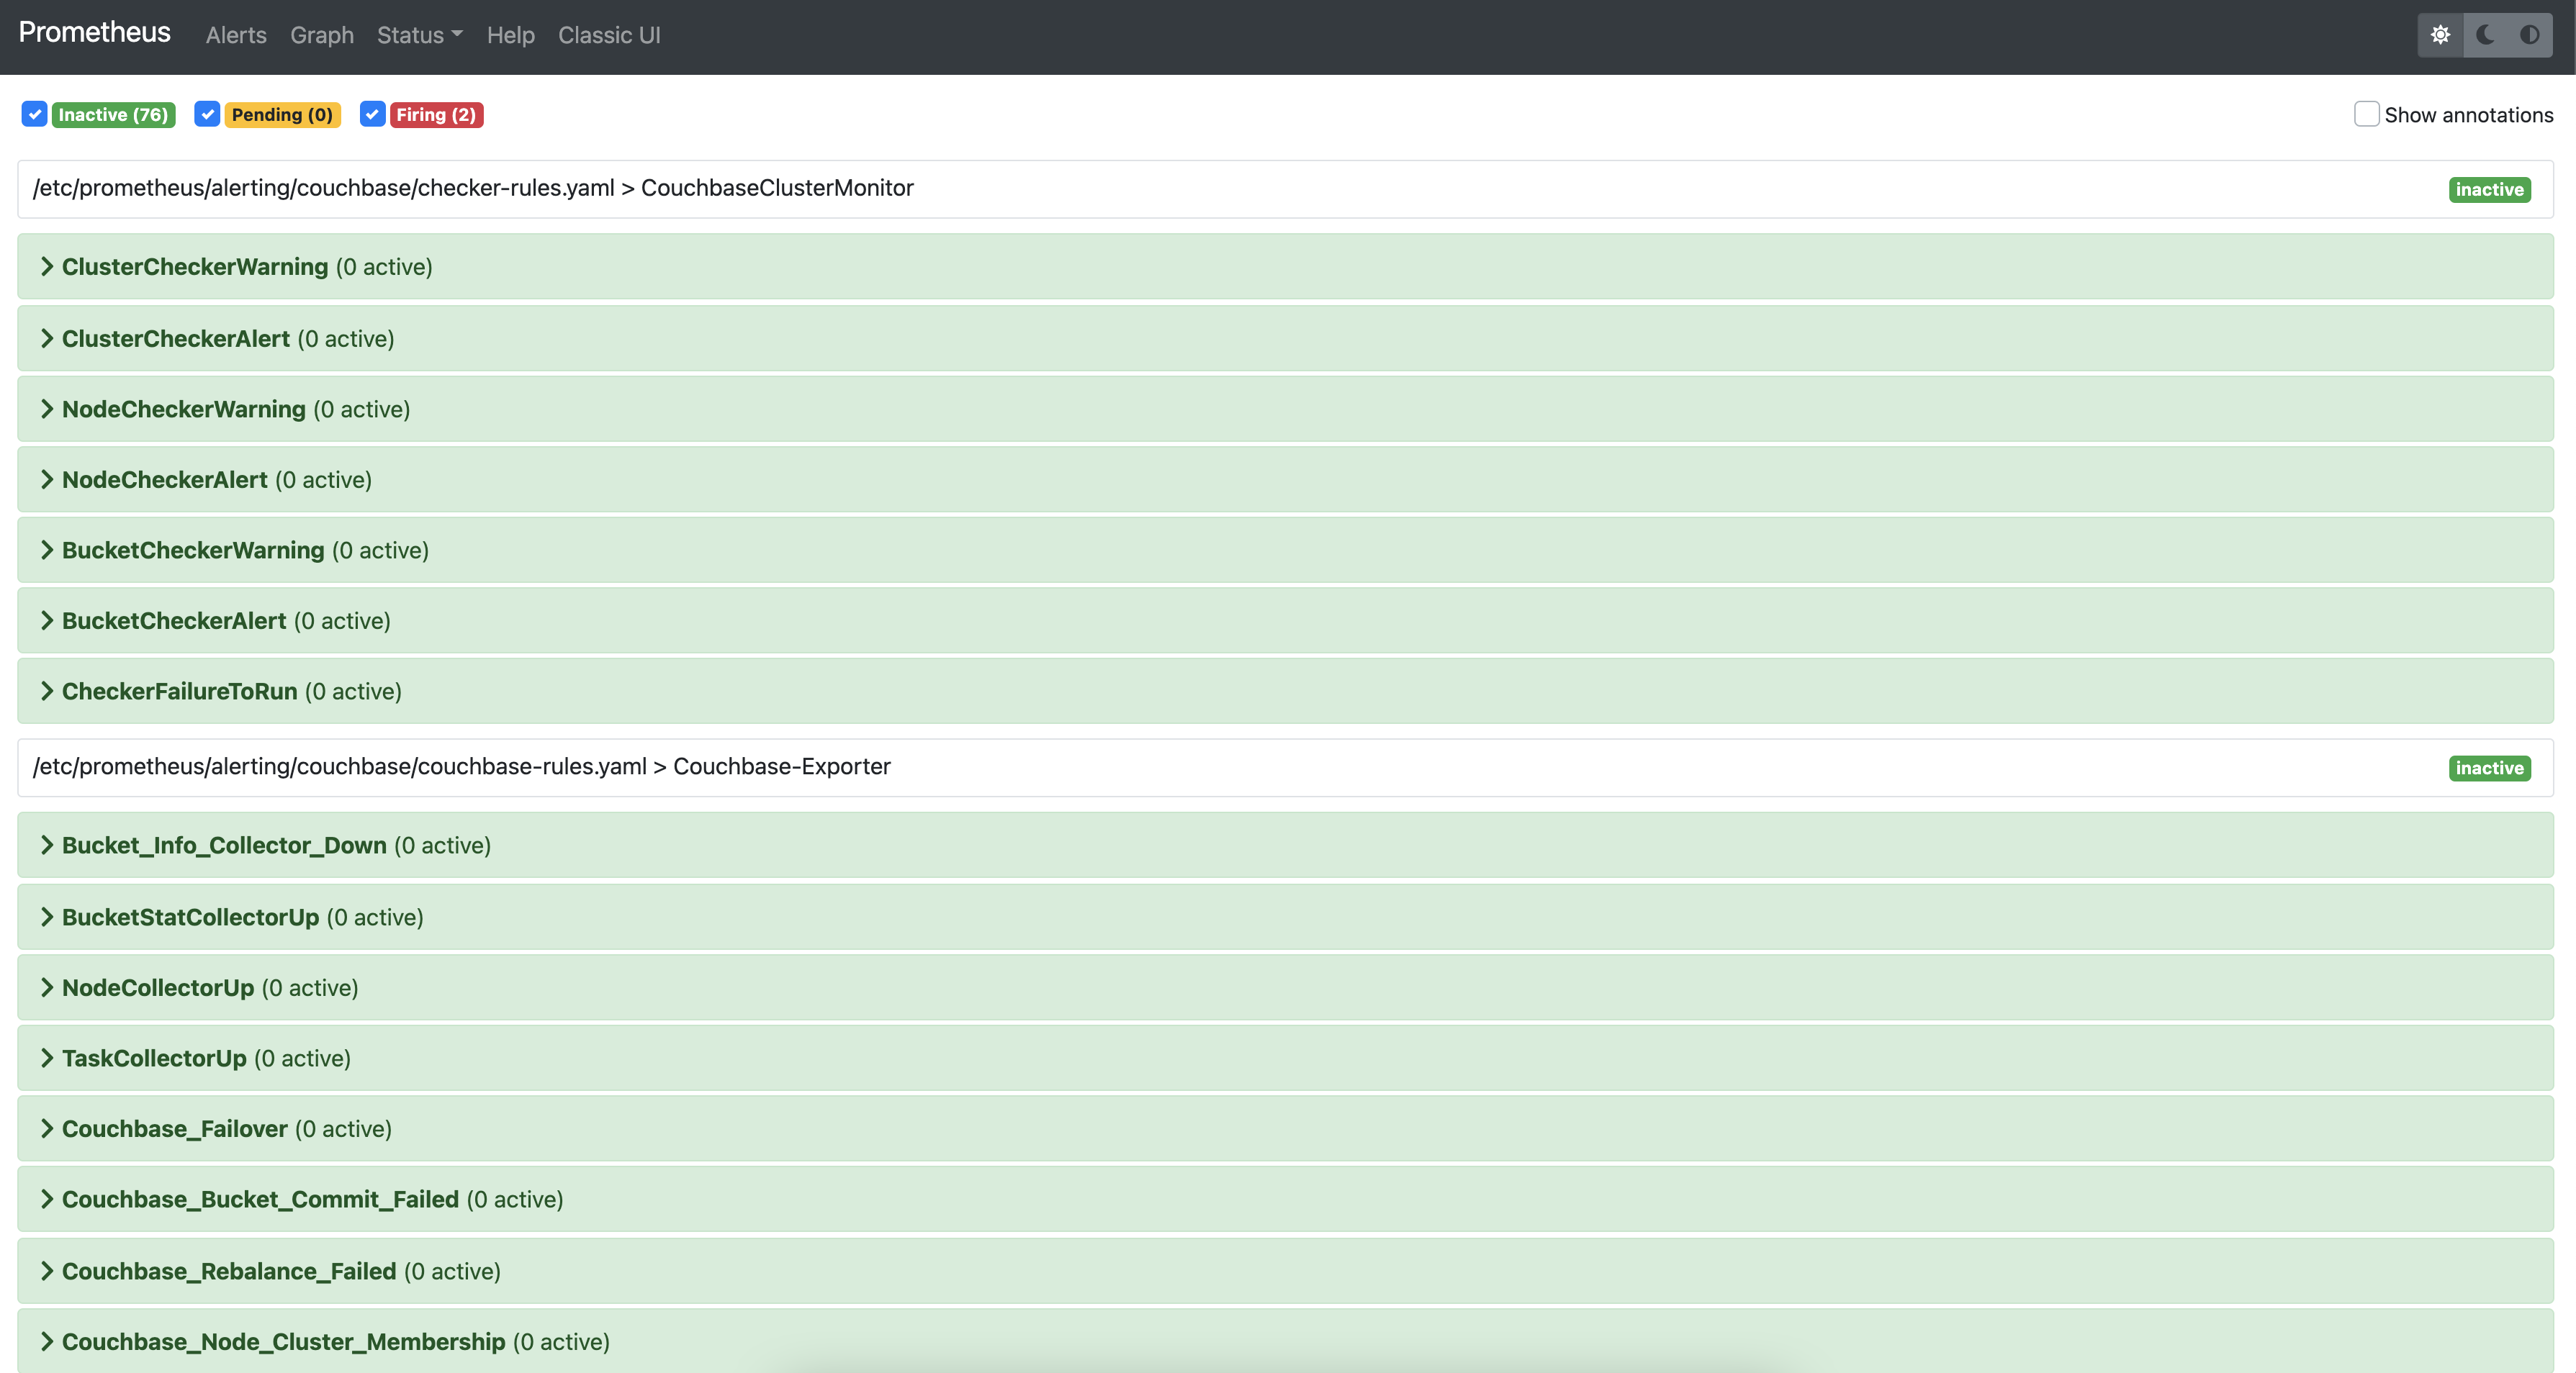The height and width of the screenshot is (1373, 2576).
Task: Click the couchbase-rules.yaml Couchbase-Exporter group path
Action: (462, 766)
